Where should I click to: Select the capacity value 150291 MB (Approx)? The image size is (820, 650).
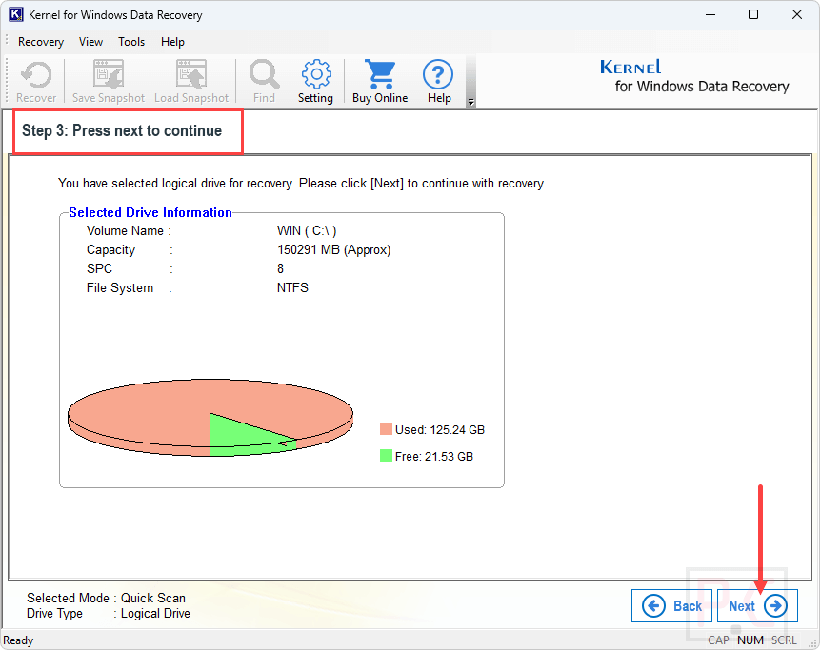(333, 249)
